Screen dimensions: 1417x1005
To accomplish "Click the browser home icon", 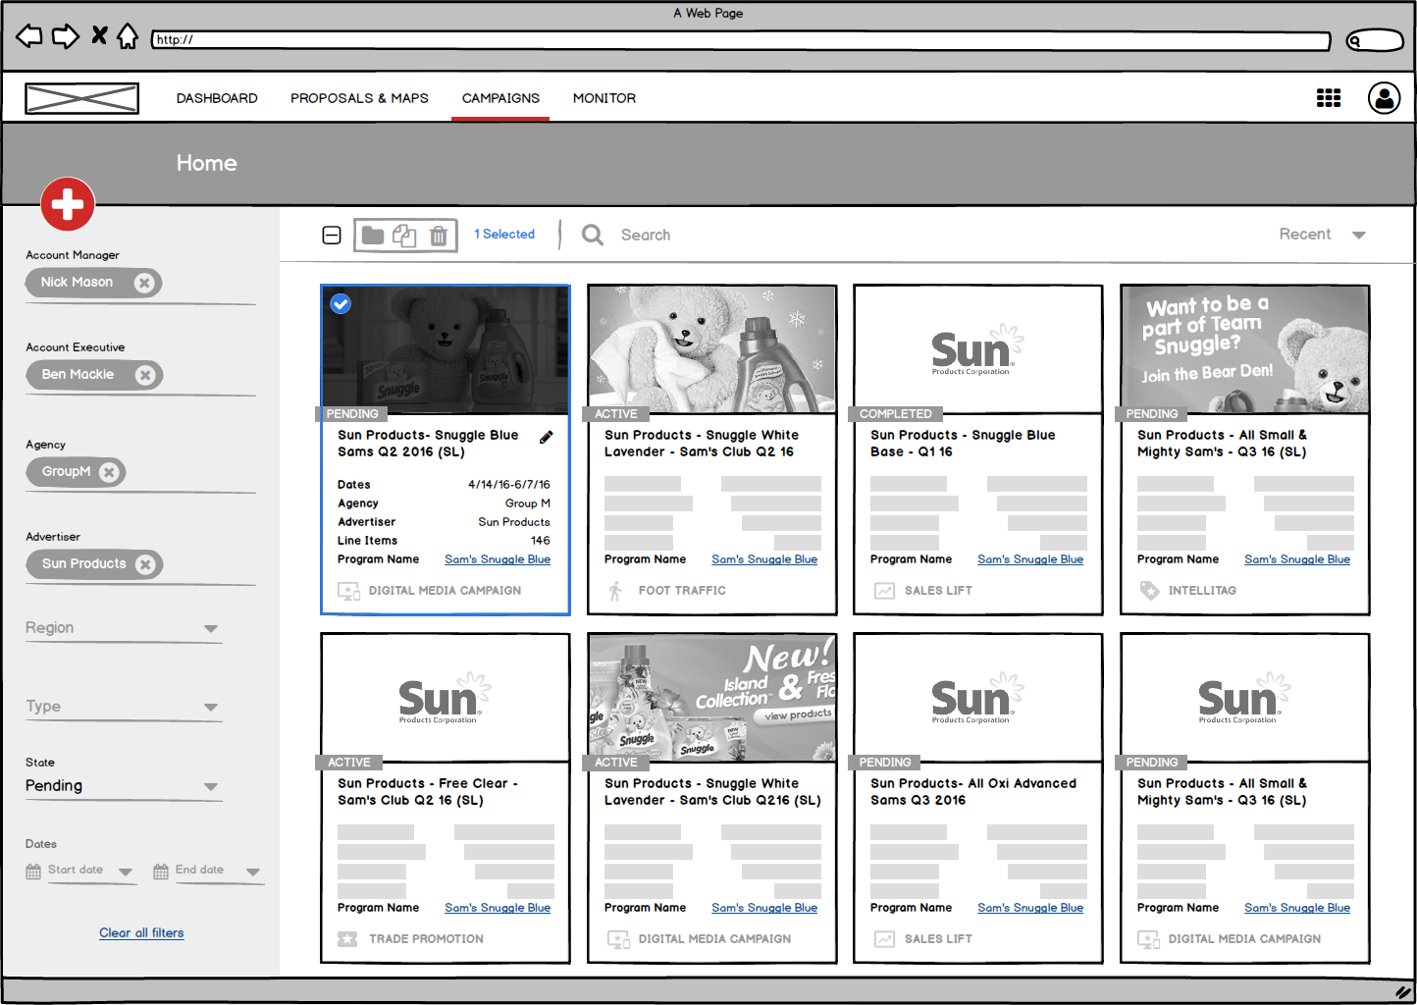I will click(128, 37).
